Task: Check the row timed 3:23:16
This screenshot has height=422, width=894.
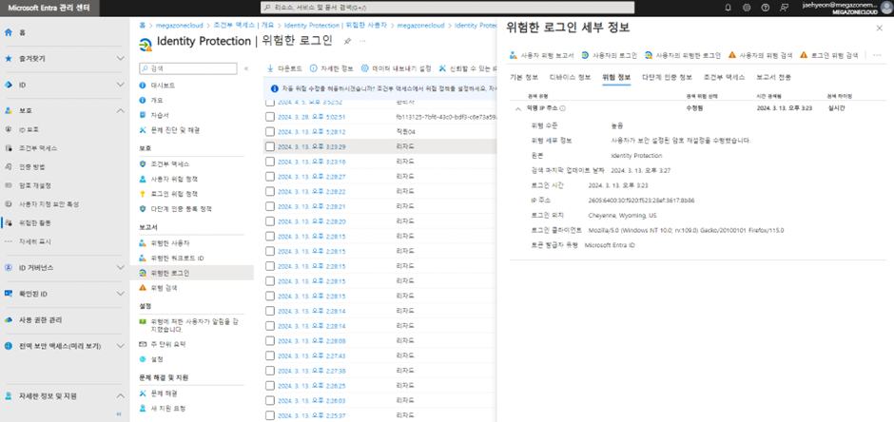Action: (270, 162)
